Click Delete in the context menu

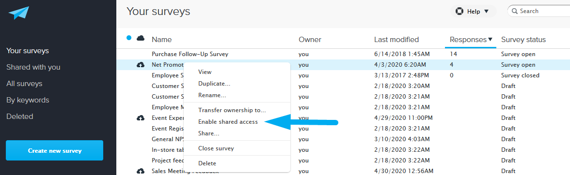(207, 163)
